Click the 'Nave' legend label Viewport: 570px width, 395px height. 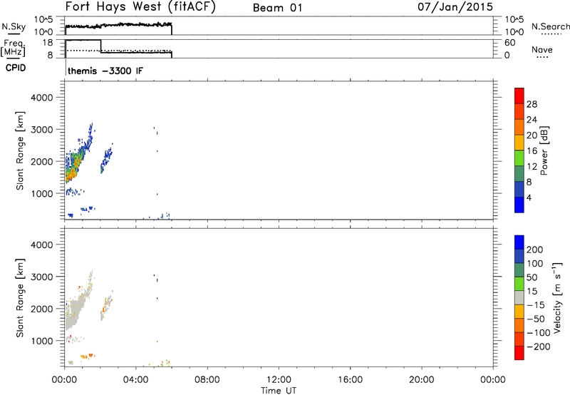[542, 49]
